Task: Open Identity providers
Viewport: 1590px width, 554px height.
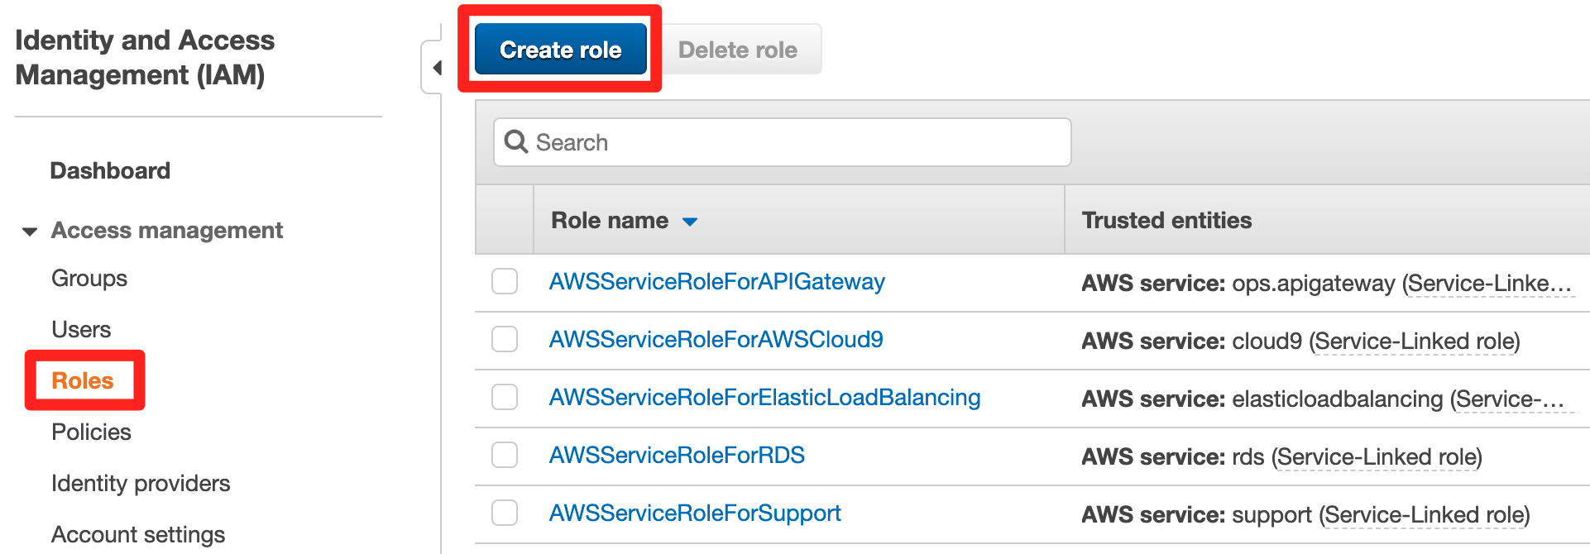Action: (x=141, y=484)
